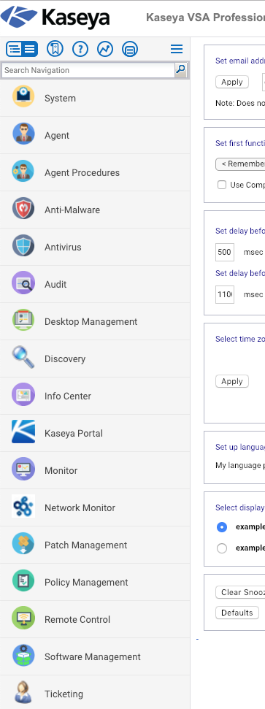Expand the Desktop Management label
This screenshot has height=709, width=265.
(x=91, y=321)
